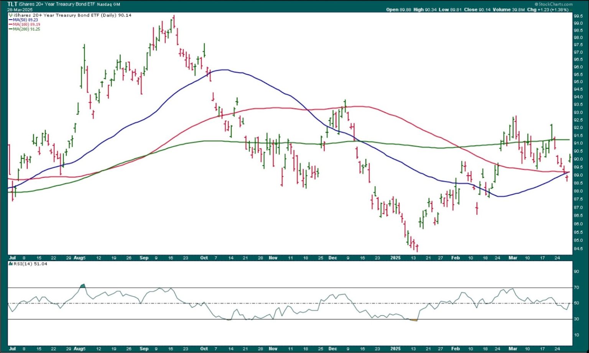
Task: Click the 'RSI(14) 51.04' indicator label
Action: coord(30,264)
